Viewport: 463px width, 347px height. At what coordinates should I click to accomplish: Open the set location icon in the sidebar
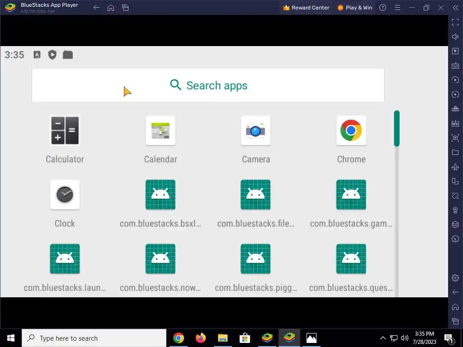coord(455,210)
